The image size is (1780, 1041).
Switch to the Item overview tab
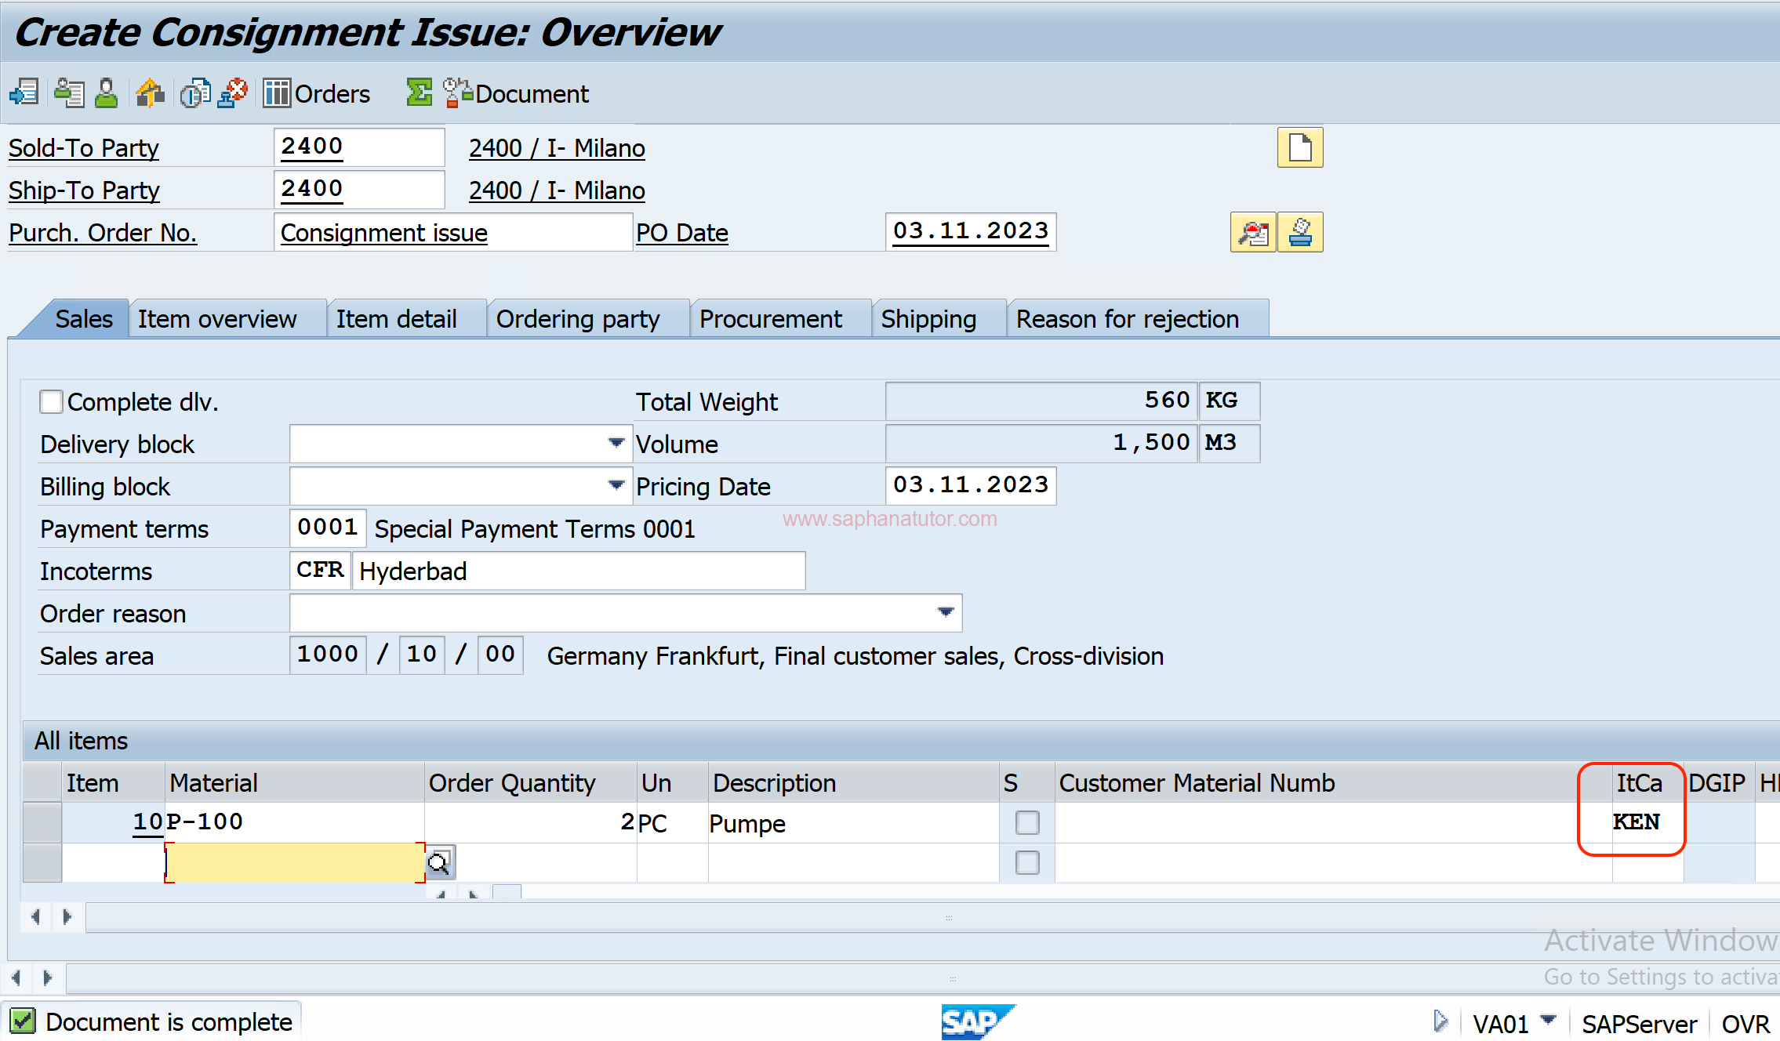click(216, 318)
